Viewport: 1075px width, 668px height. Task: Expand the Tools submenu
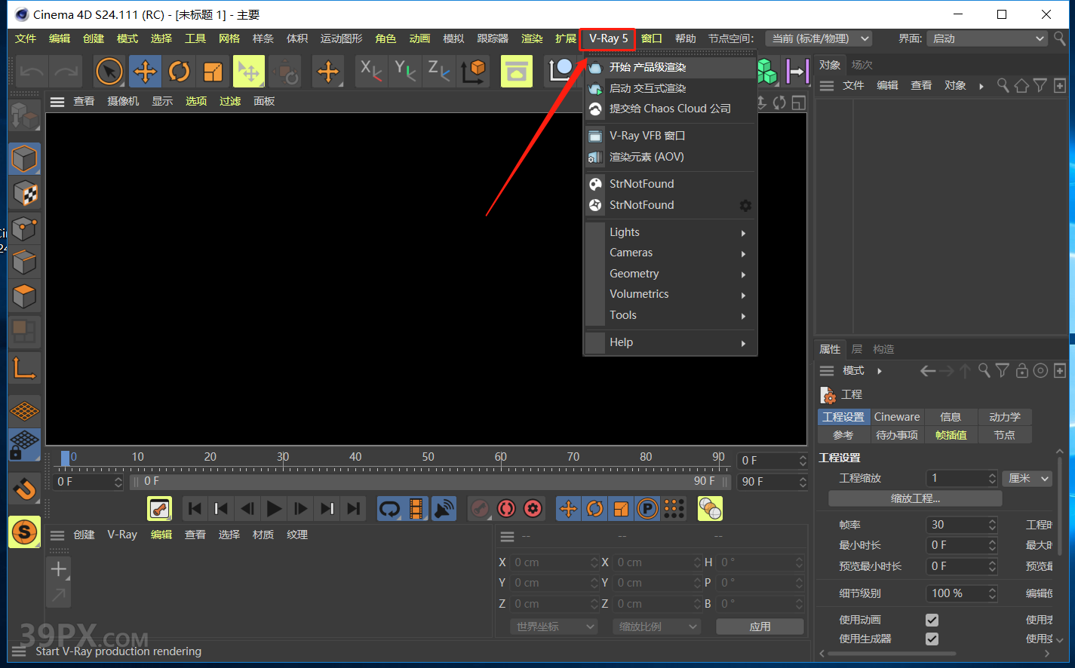[671, 315]
